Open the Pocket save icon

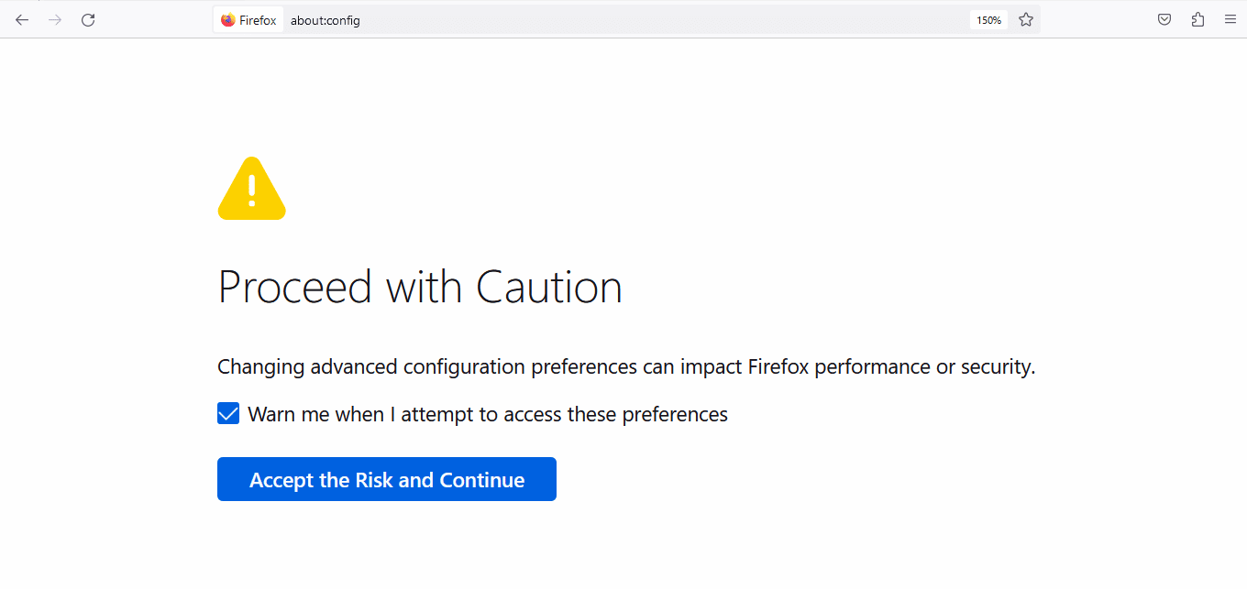coord(1164,19)
